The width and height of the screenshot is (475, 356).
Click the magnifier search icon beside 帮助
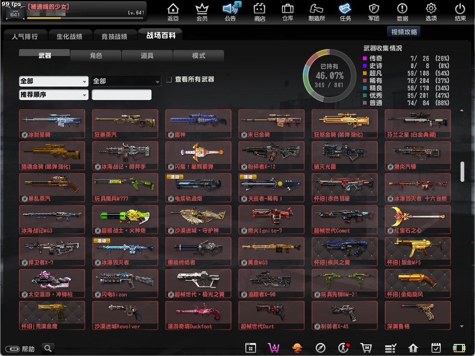(48, 348)
